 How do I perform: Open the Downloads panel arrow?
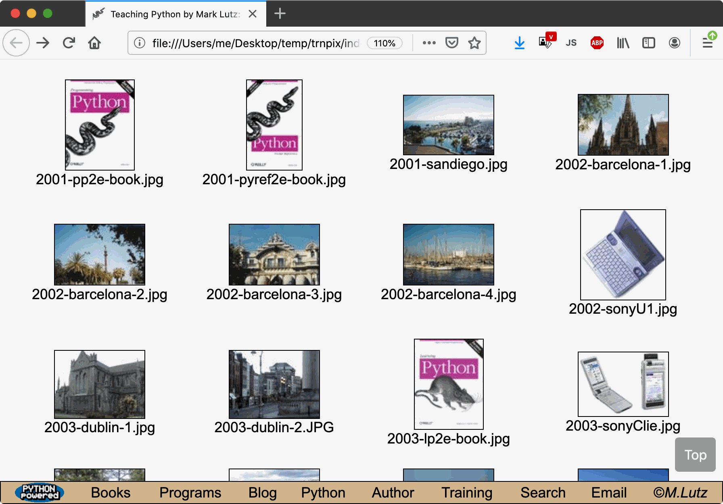tap(520, 43)
